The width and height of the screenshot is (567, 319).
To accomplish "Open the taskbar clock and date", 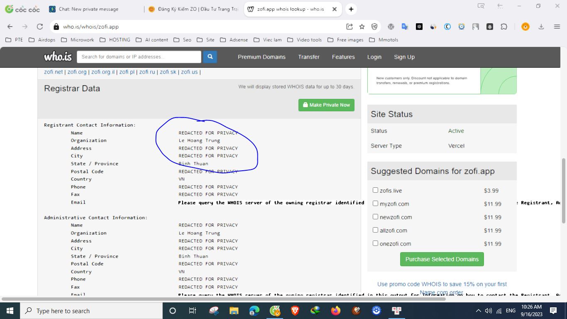I will [x=532, y=311].
